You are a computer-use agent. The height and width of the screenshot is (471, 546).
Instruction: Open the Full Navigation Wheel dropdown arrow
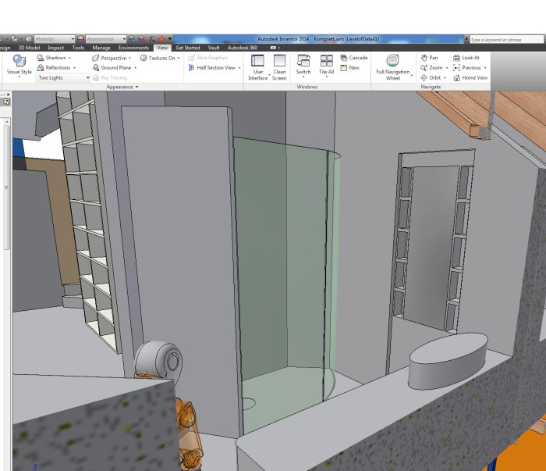tap(412, 75)
